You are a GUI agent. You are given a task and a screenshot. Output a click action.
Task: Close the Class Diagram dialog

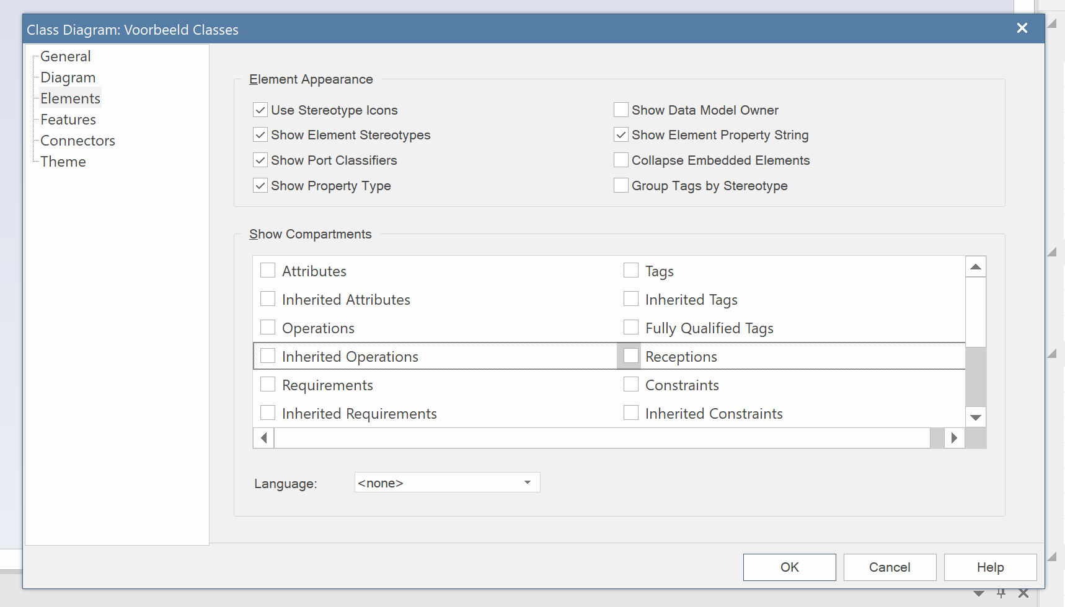click(1022, 28)
